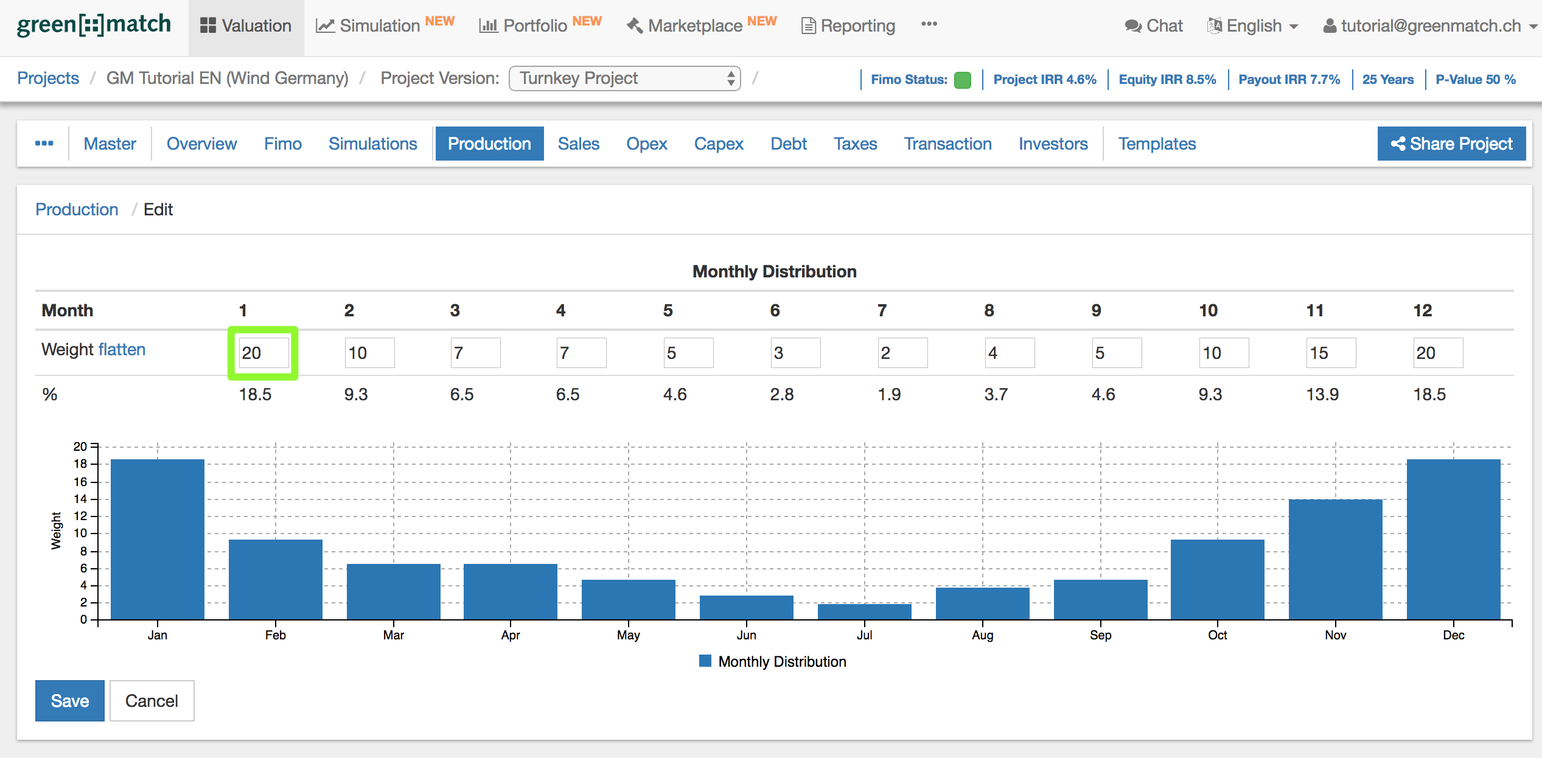The width and height of the screenshot is (1542, 758).
Task: Open the Project Version Turnkey Project selector
Action: (624, 78)
